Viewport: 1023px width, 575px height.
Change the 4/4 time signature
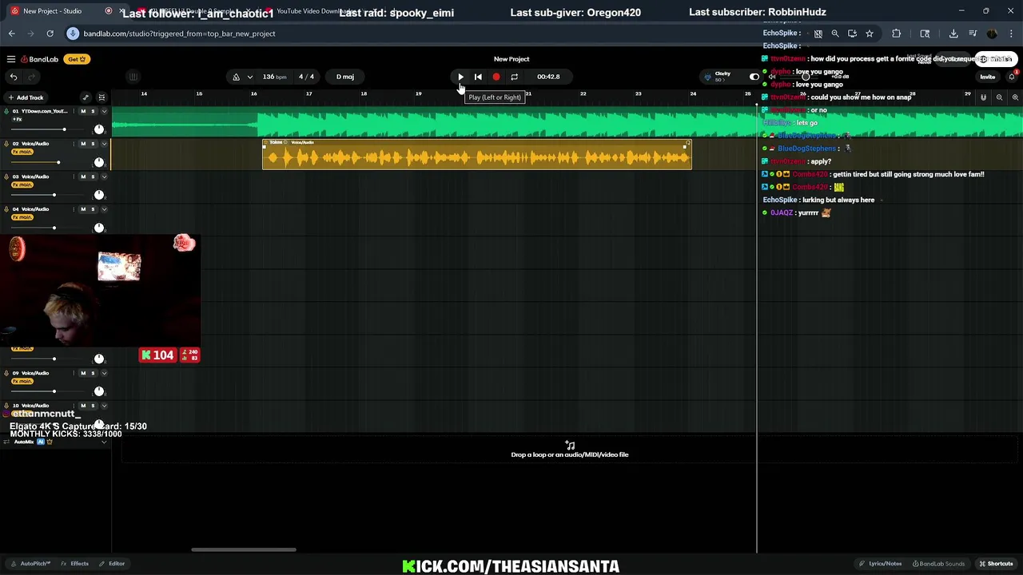[x=306, y=77]
